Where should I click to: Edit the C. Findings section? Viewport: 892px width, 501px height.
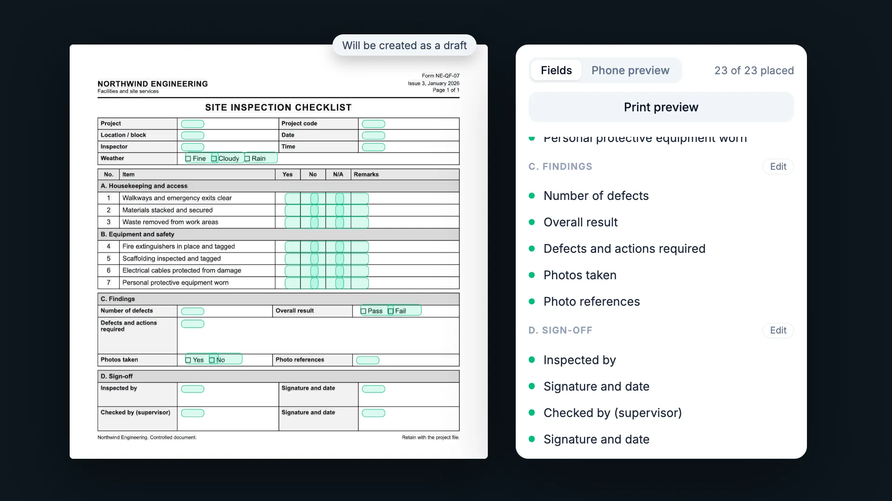[778, 167]
